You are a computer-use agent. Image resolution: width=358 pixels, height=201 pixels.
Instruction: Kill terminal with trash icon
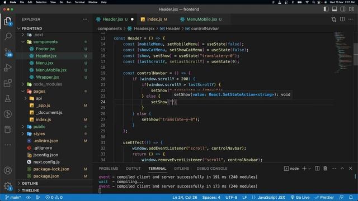(x=326, y=169)
